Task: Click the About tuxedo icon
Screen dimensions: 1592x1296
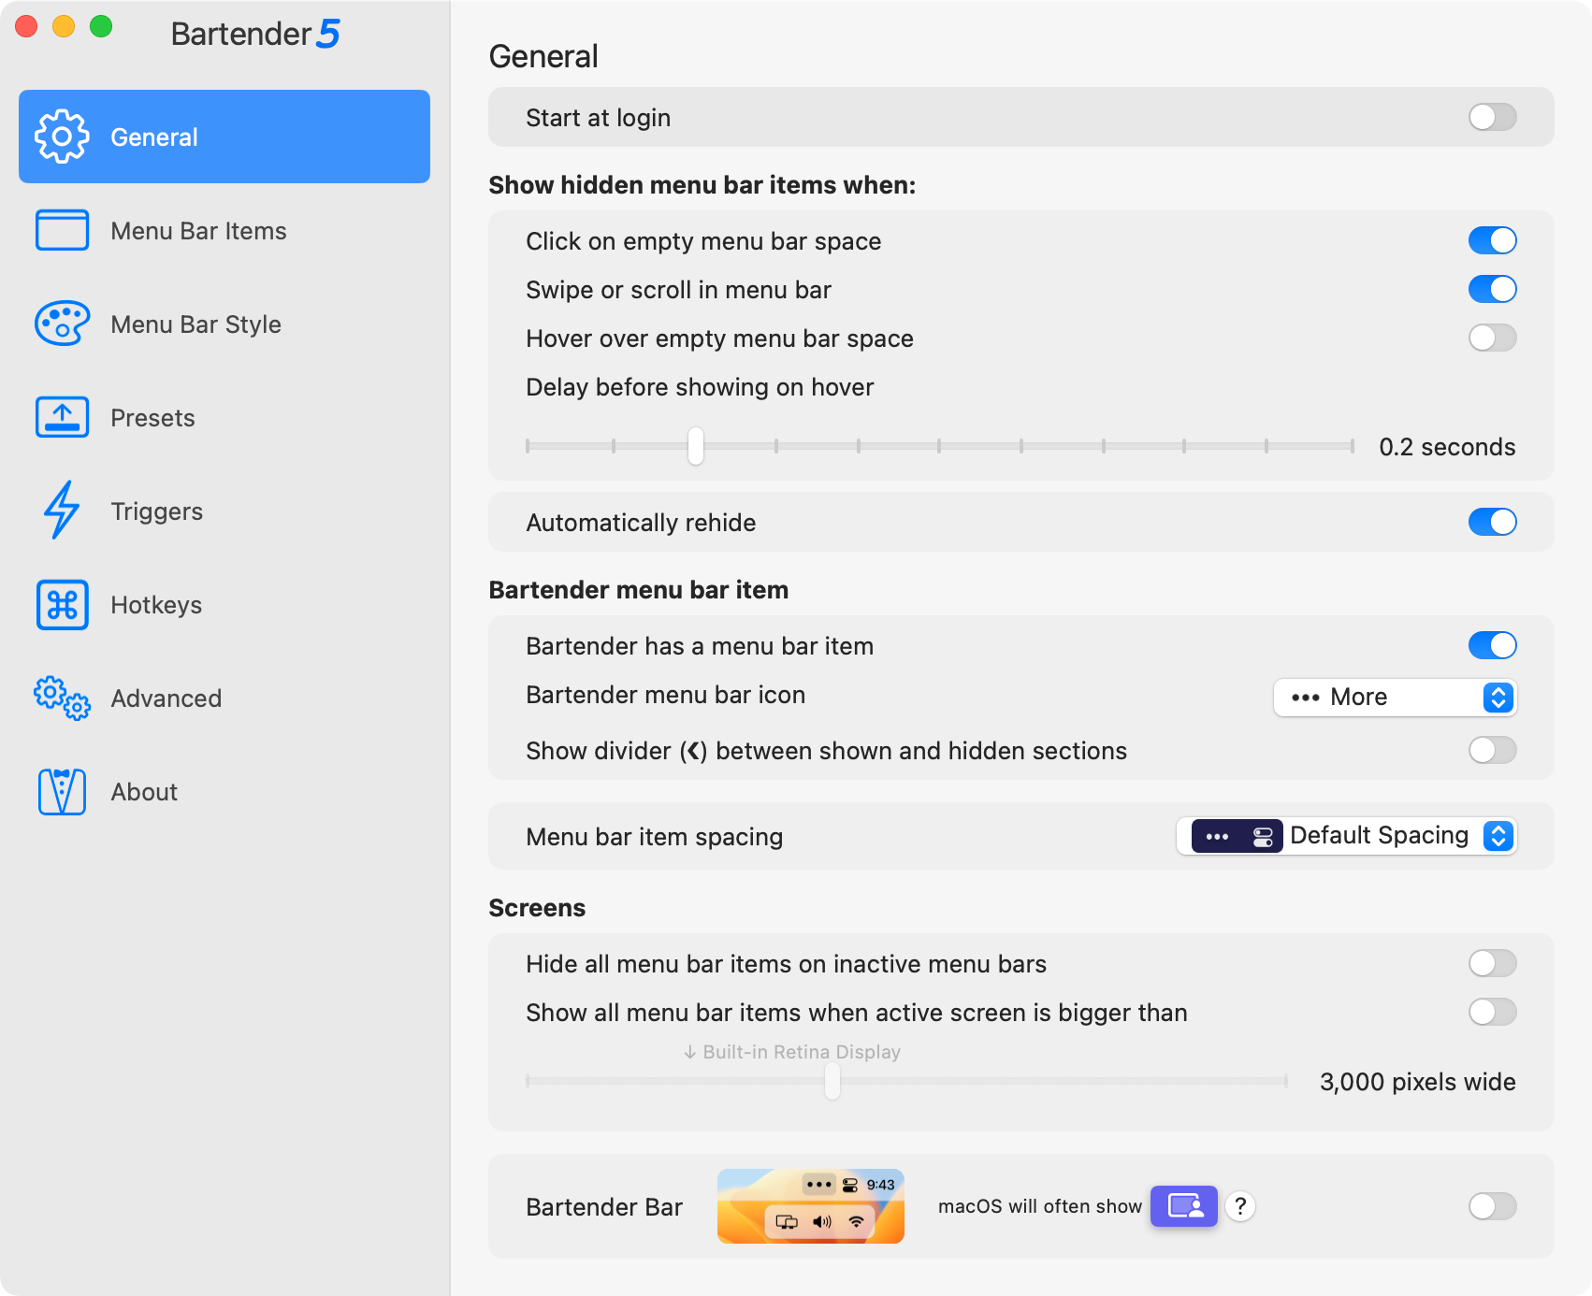Action: (x=61, y=791)
